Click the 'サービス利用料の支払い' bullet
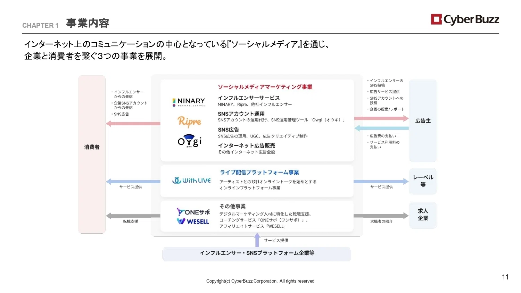The width and height of the screenshot is (521, 293). click(383, 144)
